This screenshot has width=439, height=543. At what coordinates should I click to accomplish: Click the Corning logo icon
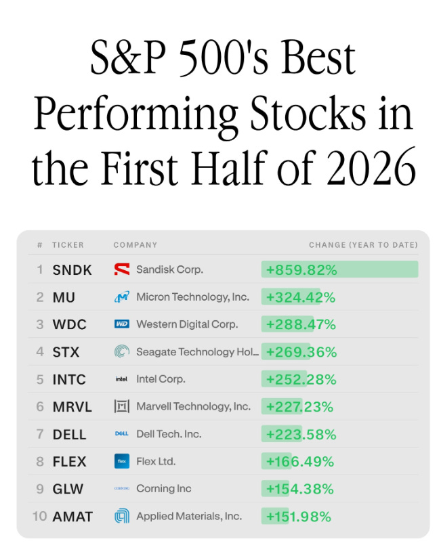[x=122, y=488]
